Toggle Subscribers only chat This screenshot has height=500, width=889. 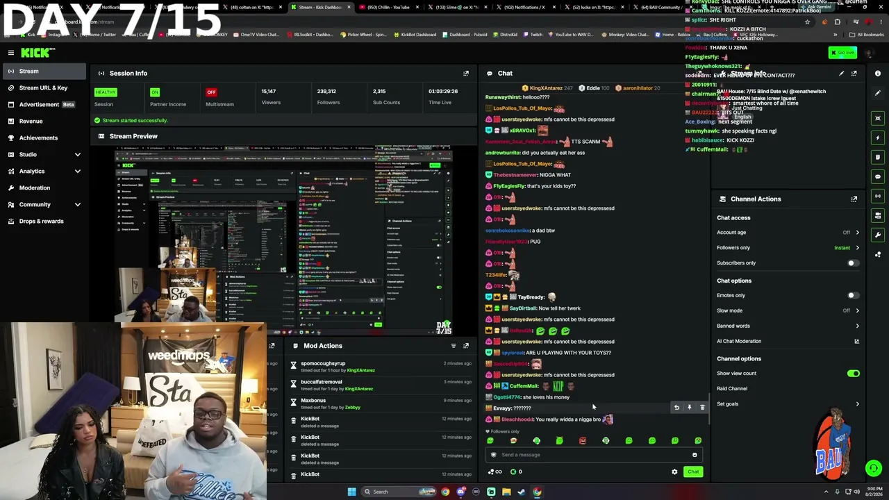(x=853, y=263)
